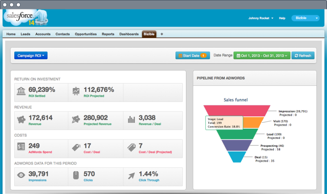Go to the Home tab
This screenshot has height=194, width=327.
pos(11,34)
